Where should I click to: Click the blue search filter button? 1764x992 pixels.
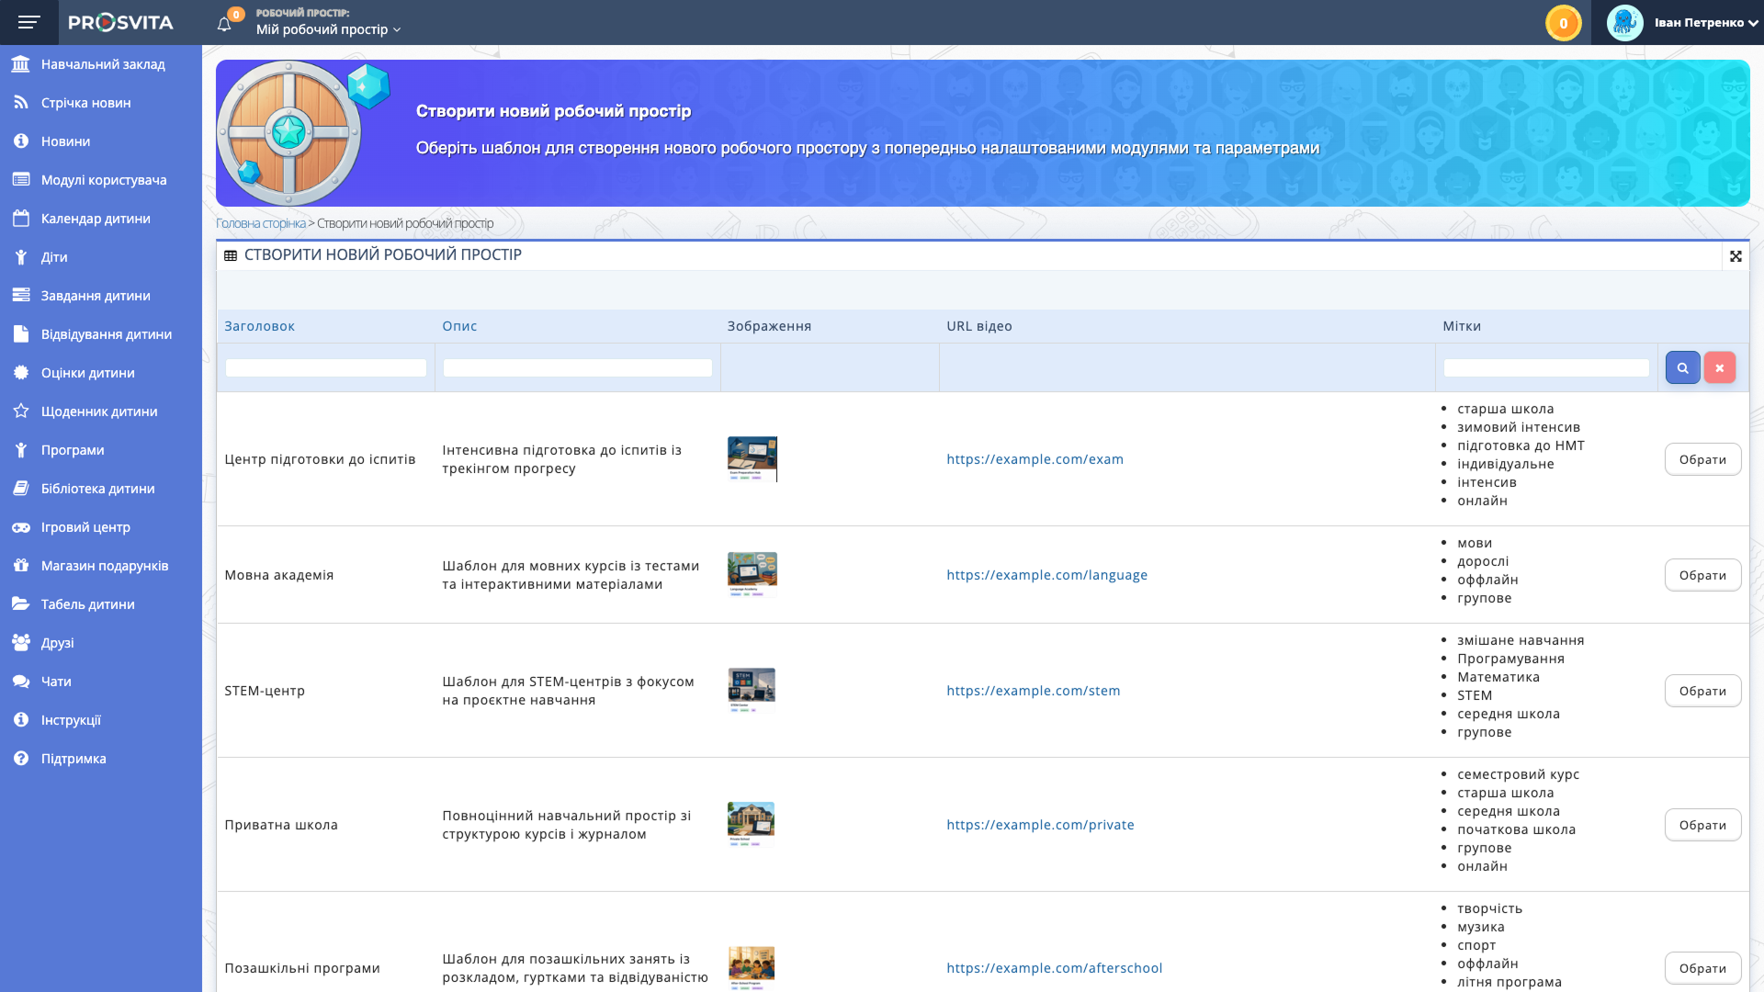[1682, 367]
